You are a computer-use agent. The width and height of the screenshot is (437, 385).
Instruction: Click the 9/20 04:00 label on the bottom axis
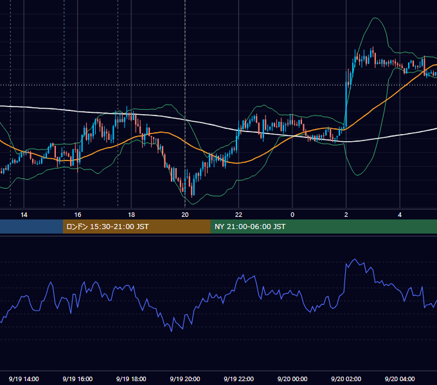click(400, 379)
